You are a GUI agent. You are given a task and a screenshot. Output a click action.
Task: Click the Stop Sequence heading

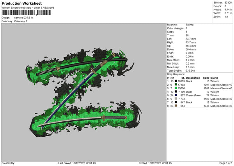(176, 74)
